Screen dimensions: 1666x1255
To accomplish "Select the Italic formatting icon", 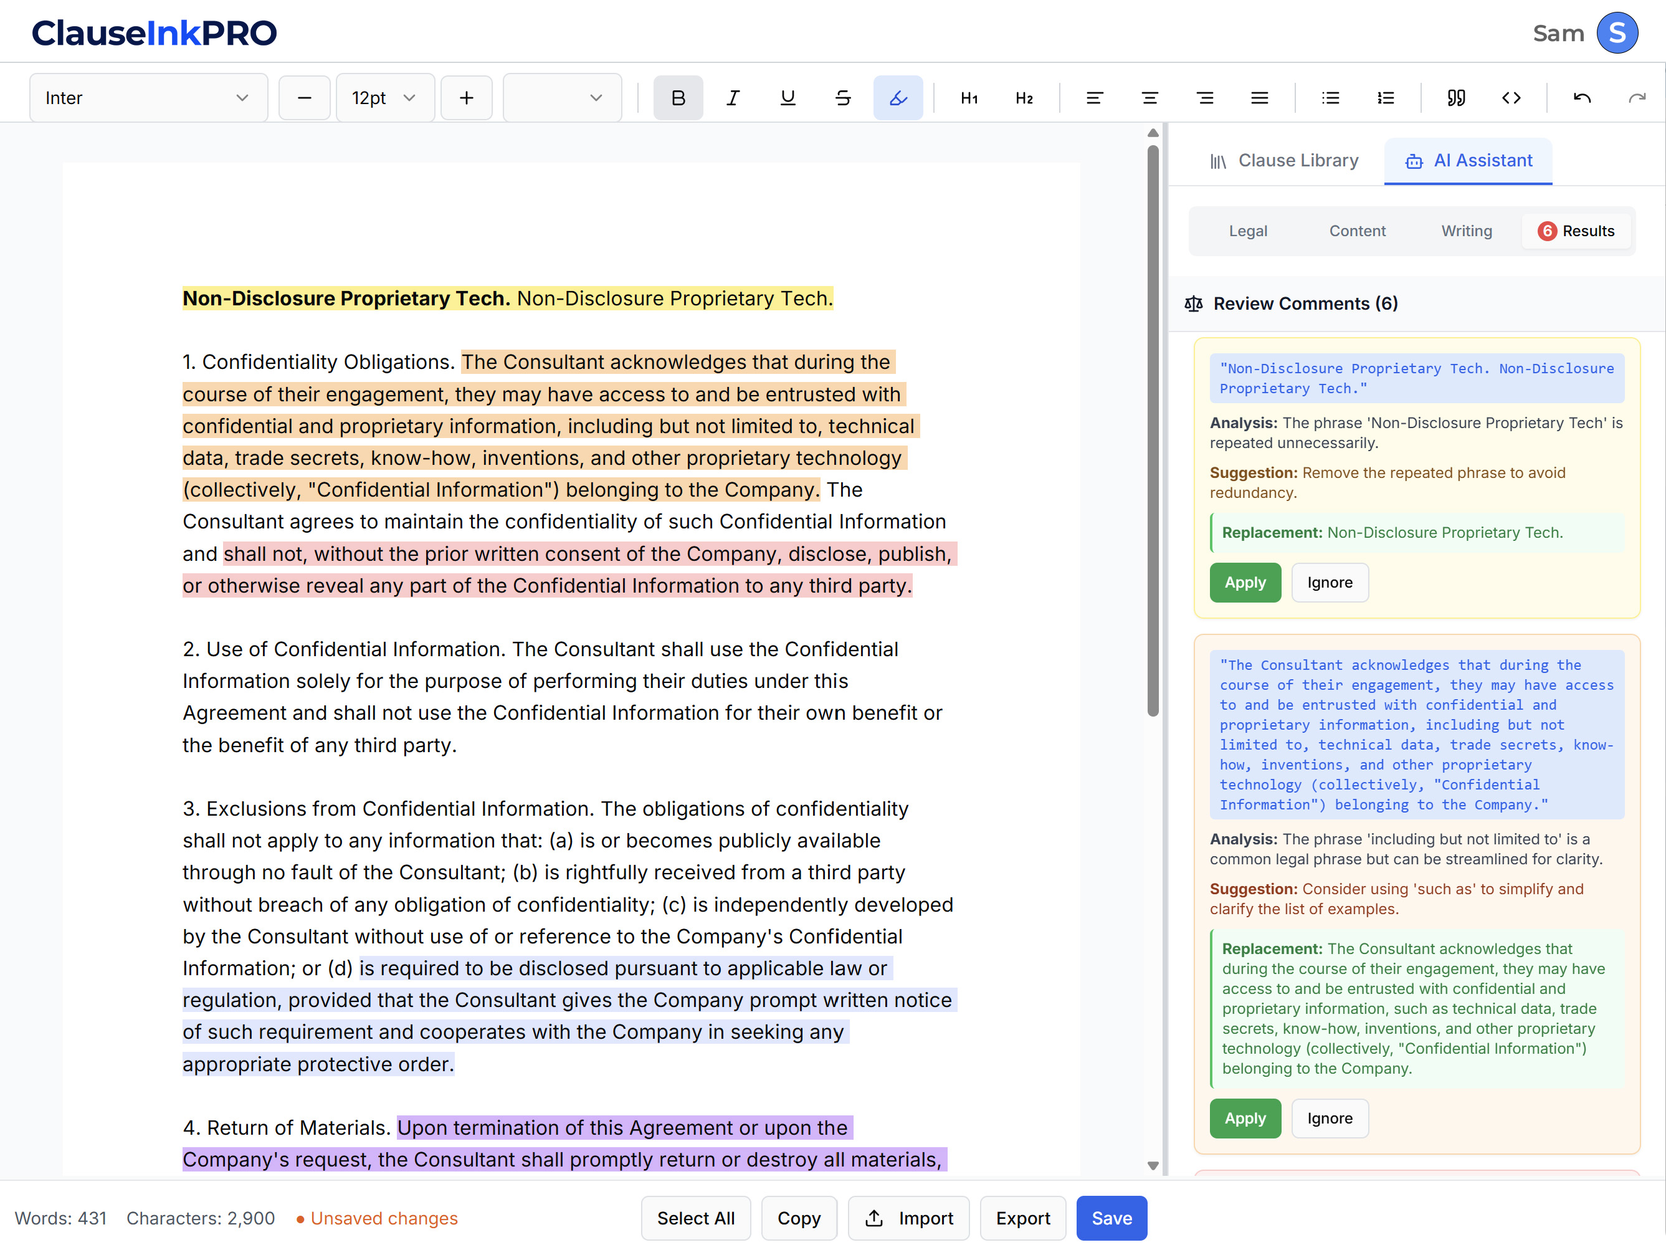I will (733, 97).
